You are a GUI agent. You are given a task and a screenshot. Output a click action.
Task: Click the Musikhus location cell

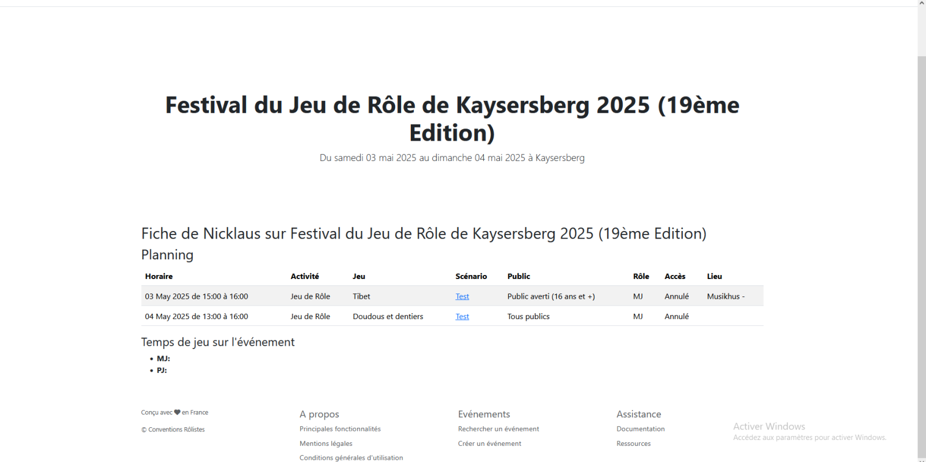(725, 296)
